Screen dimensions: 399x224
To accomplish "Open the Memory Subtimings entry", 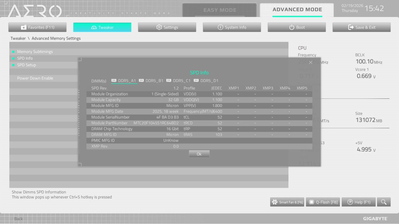I will [35, 52].
